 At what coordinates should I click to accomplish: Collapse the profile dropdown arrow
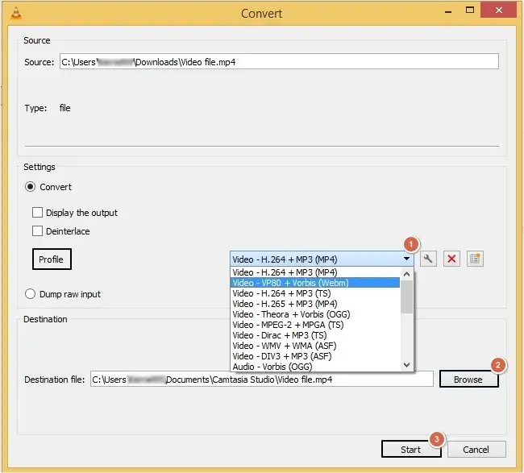coord(406,259)
